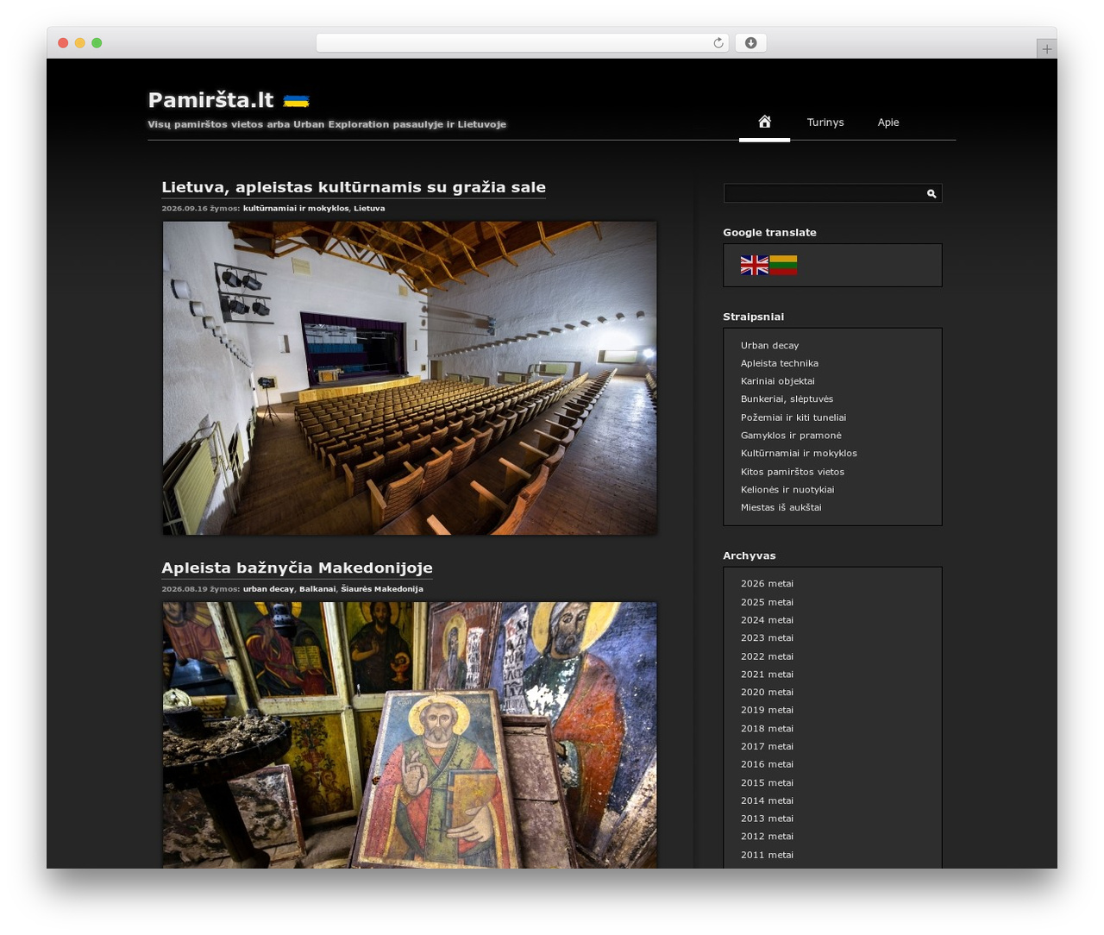The height and width of the screenshot is (935, 1104).
Task: Open the 2019 metai archive
Action: 767,711
